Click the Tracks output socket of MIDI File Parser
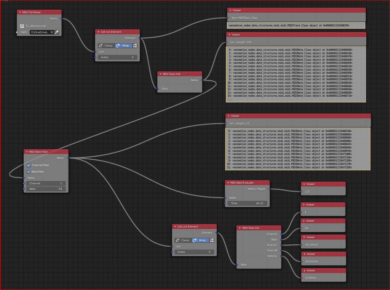Viewport: 390px width, 290px height. pos(61,19)
